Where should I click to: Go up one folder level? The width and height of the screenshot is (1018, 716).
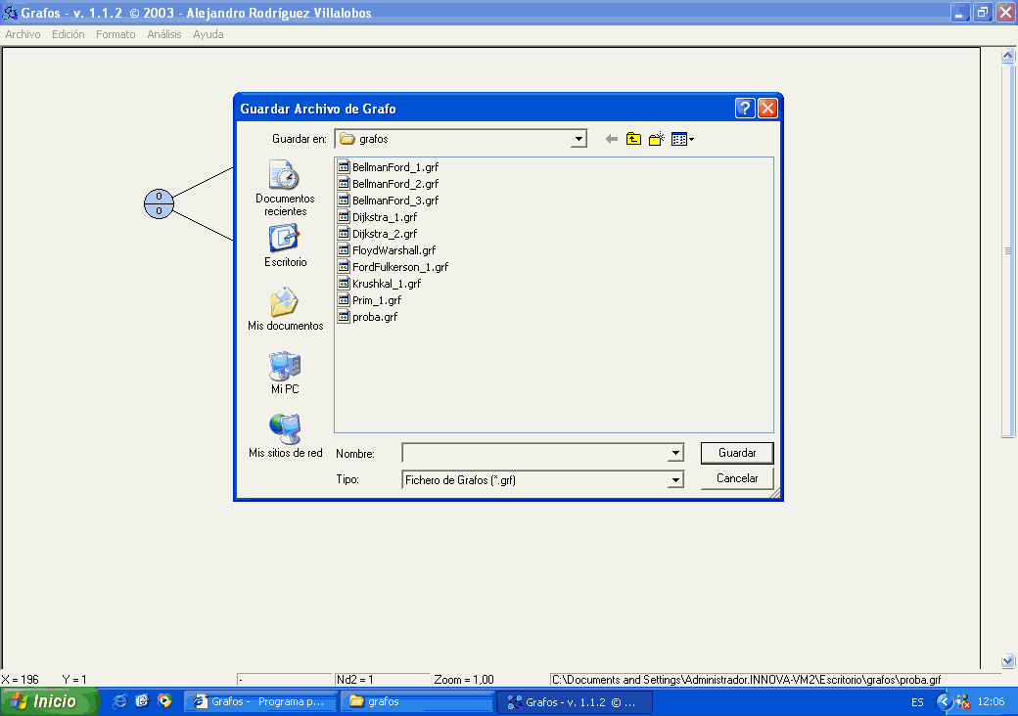click(x=634, y=139)
